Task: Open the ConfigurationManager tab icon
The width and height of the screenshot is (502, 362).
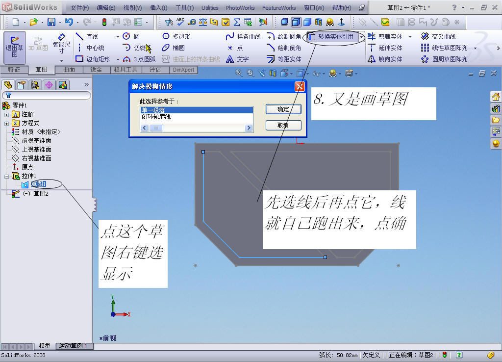Action: 35,85
